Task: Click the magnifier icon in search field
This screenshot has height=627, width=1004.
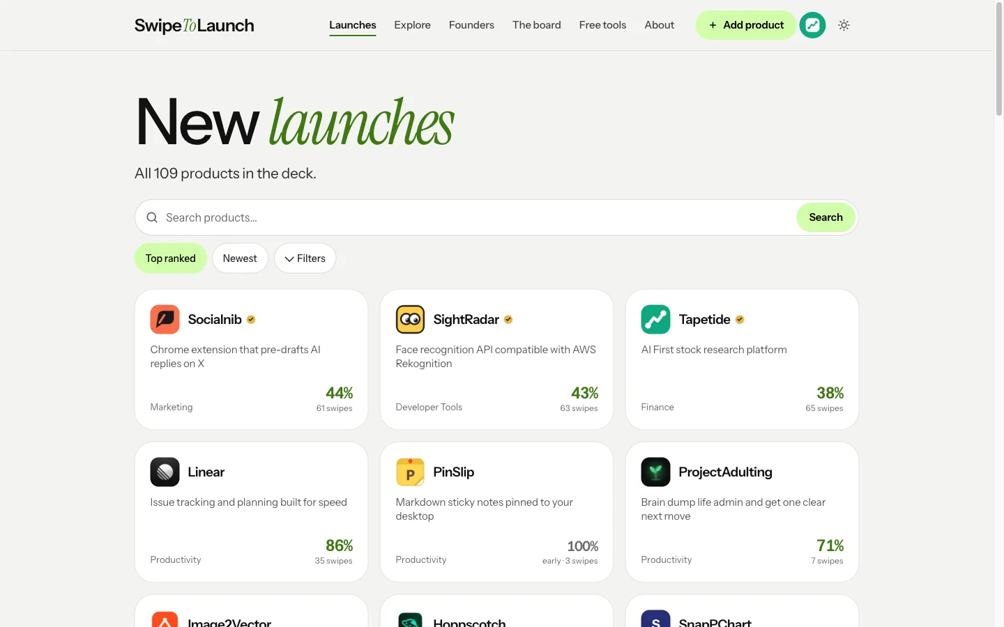Action: point(152,217)
